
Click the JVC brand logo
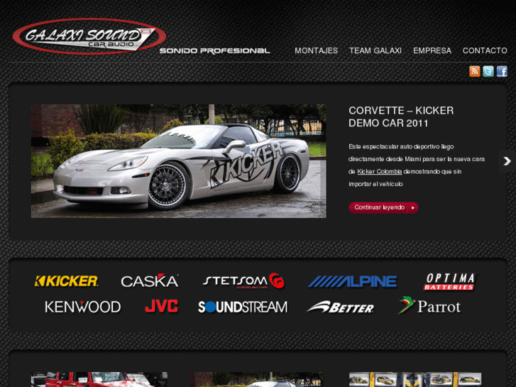click(x=161, y=306)
